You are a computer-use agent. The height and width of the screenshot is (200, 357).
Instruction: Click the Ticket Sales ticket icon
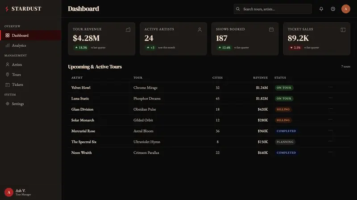point(343,30)
